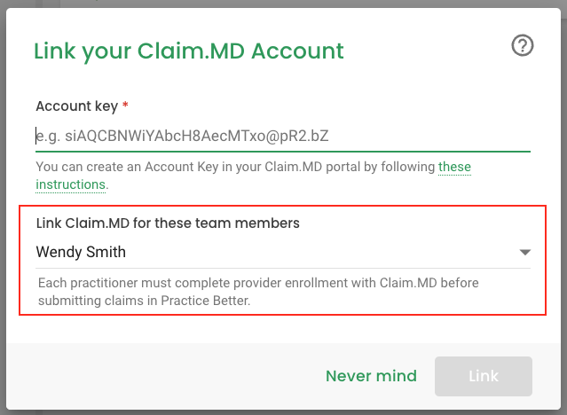Click the underline beneath Wendy Smith
Screen dimensions: 567x415
(x=283, y=268)
